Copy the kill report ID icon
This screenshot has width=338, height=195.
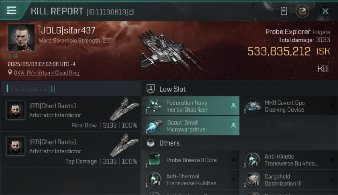click(131, 12)
